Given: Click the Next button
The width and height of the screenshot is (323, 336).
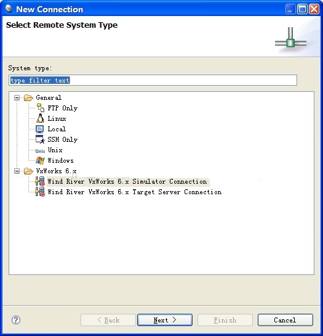Looking at the screenshot, I should click(165, 320).
